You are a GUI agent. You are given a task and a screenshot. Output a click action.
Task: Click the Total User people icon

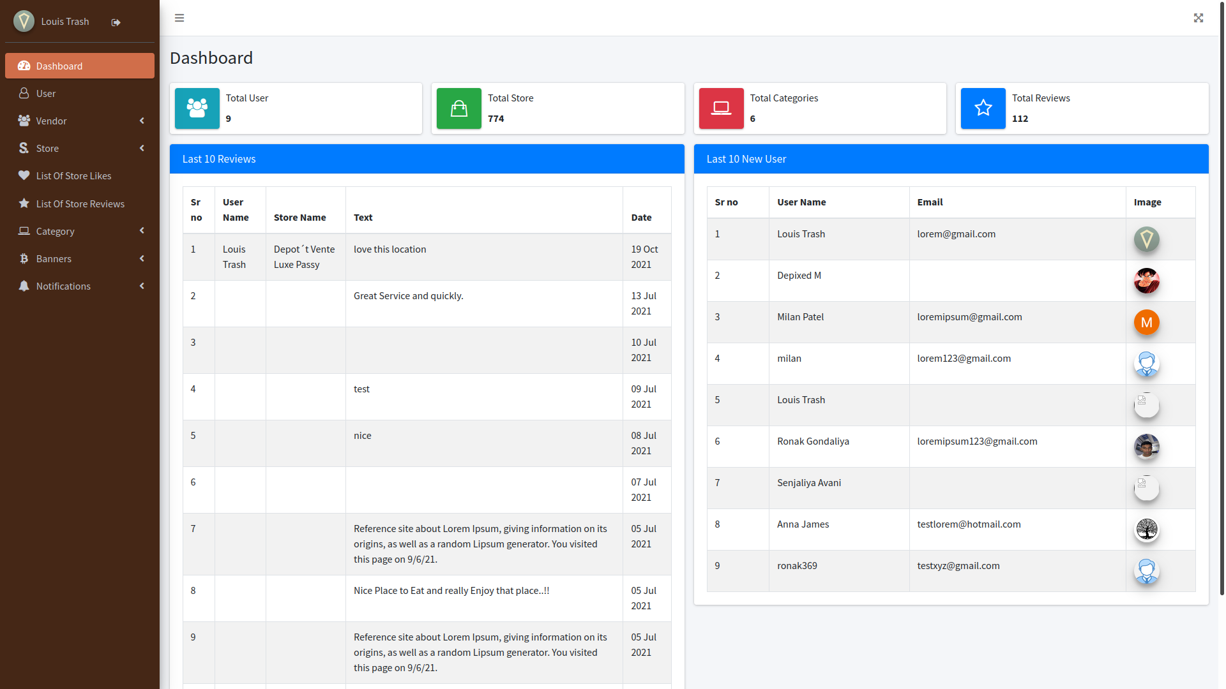click(x=197, y=108)
